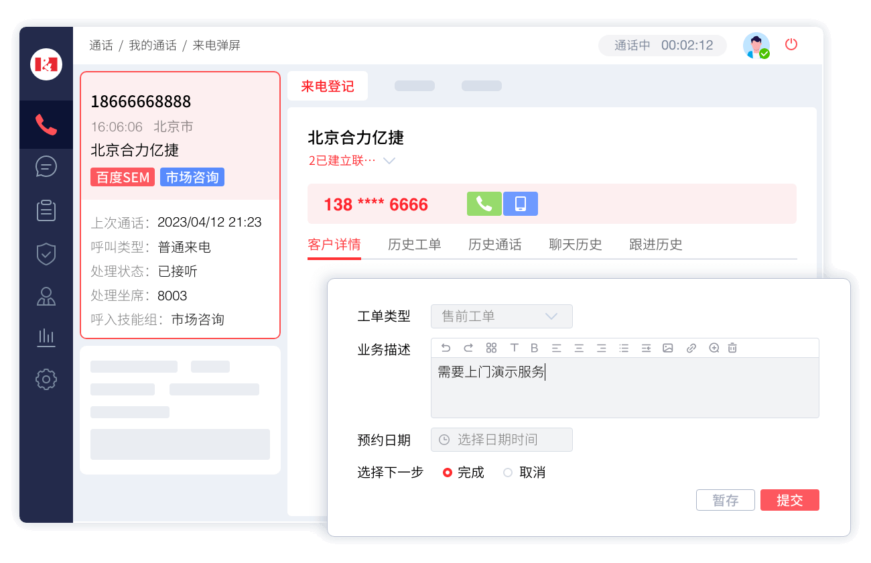
Task: Switch to the 历史工单 tab
Action: (415, 245)
